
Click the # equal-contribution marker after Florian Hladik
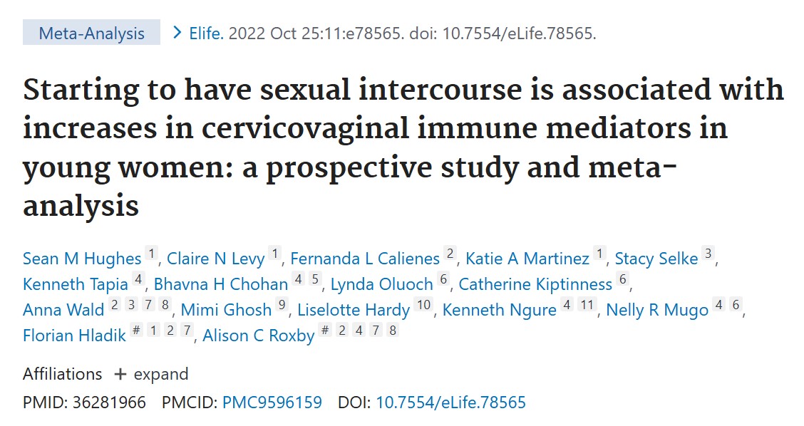[136, 330]
